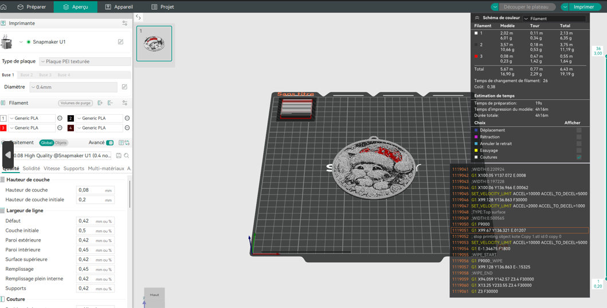Open color scheme Filament dropdown
Image resolution: width=607 pixels, height=308 pixels.
(554, 18)
